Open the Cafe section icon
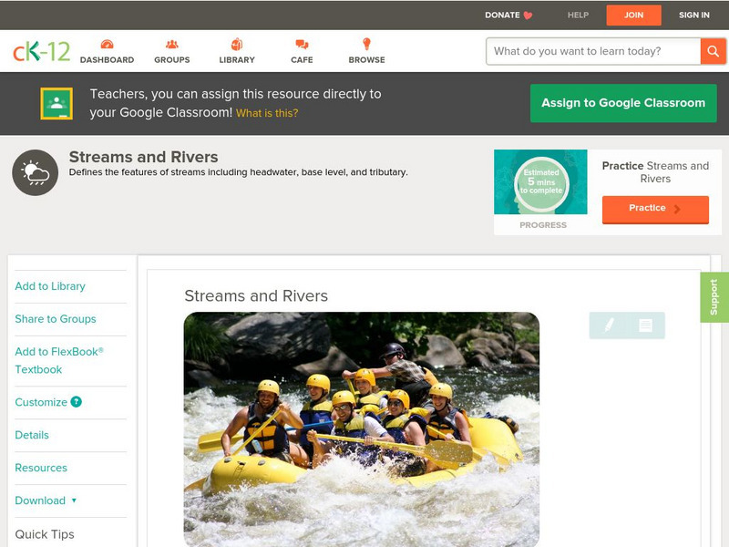 (x=301, y=42)
